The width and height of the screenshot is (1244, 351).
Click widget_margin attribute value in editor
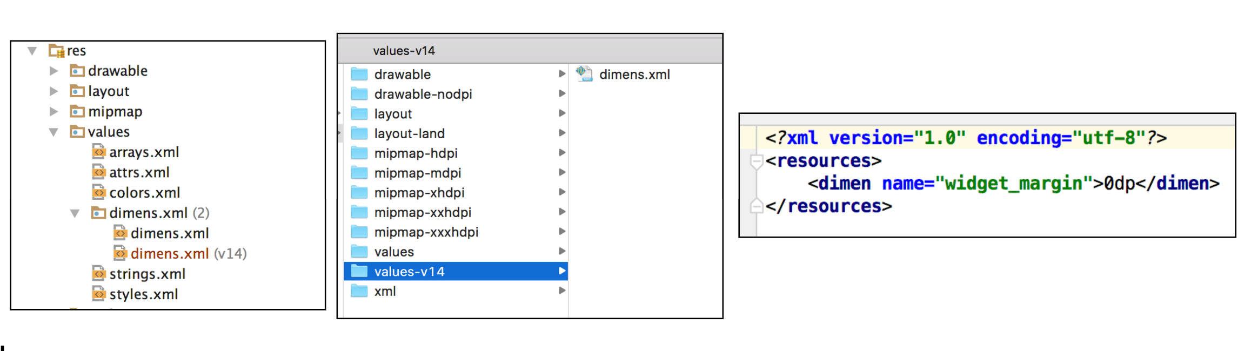(x=1013, y=184)
